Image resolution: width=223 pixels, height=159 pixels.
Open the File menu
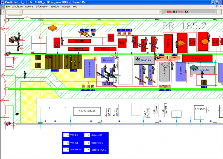pyautogui.click(x=8, y=7)
